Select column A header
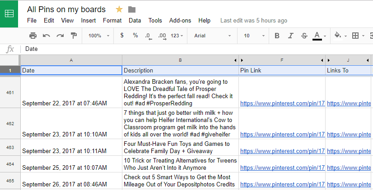This screenshot has height=190, width=373. coord(71,60)
